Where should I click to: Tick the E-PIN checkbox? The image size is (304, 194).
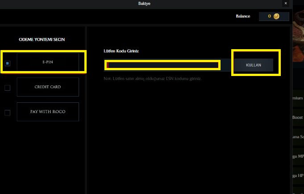point(8,63)
